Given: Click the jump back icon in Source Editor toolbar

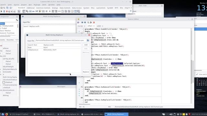Looking at the screenshot, I should (82, 23).
